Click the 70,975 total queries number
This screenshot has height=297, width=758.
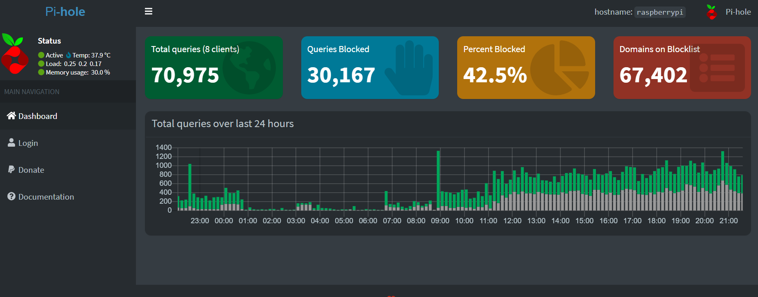point(185,75)
